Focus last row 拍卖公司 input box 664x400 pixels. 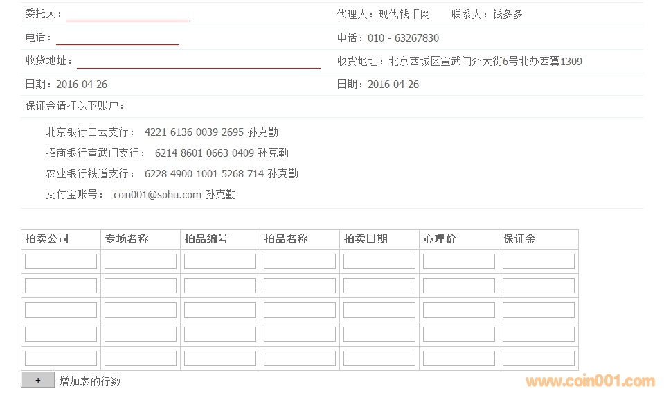coord(61,358)
